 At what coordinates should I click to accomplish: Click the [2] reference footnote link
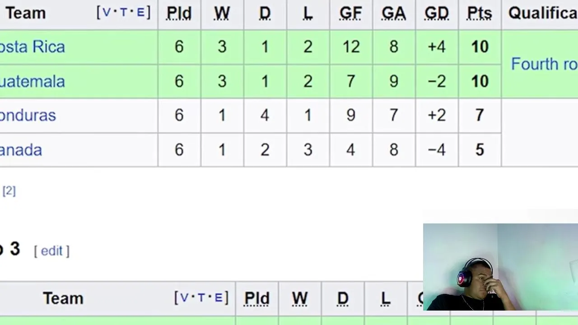pos(9,191)
